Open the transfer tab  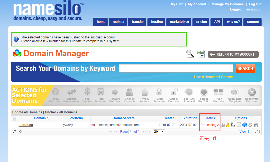click(x=137, y=22)
